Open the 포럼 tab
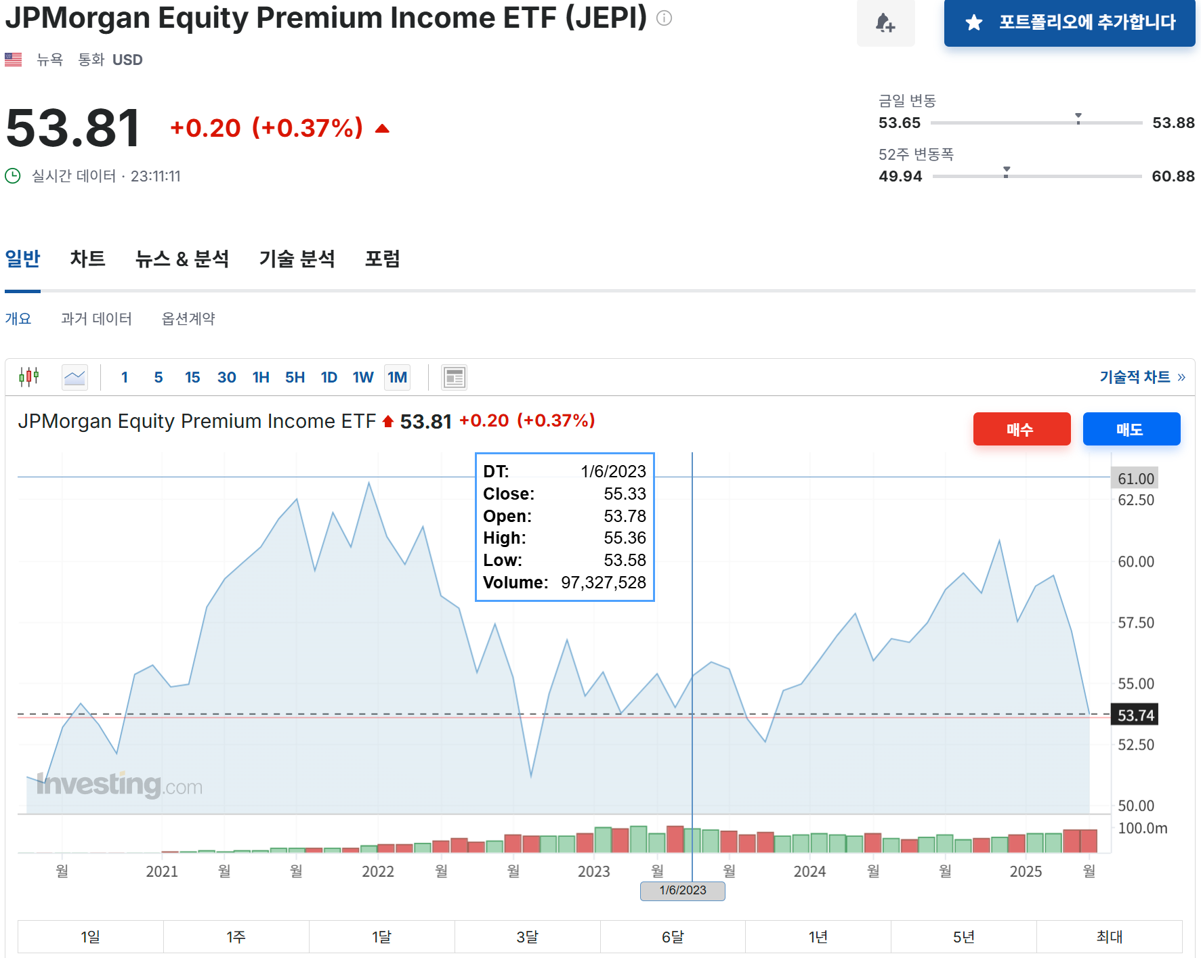Viewport: 1201px width, 958px height. 383,259
